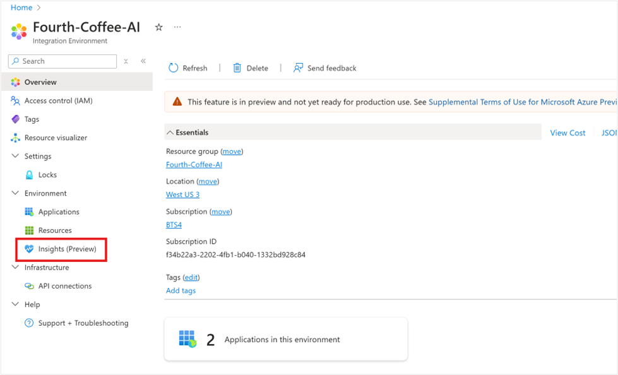Click the Resource visualizer hierarchy icon

pyautogui.click(x=15, y=138)
